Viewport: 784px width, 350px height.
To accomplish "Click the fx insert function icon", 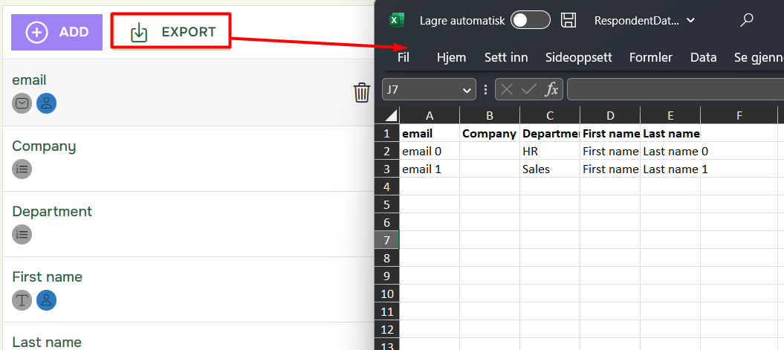I will 551,89.
